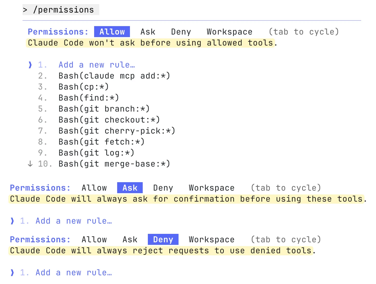Screen dimensions: 376x284
Task: Open Workspace in the Deny section
Action: (211, 239)
